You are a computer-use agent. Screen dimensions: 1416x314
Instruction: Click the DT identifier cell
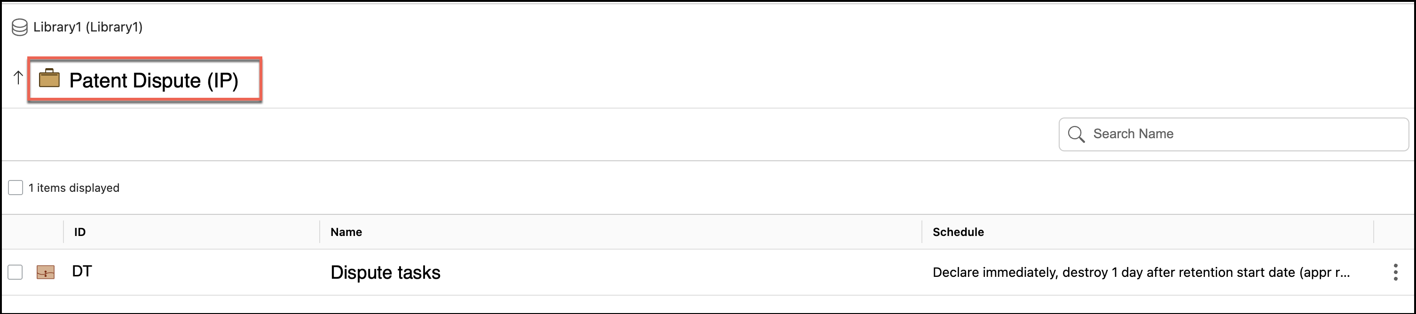click(x=82, y=271)
